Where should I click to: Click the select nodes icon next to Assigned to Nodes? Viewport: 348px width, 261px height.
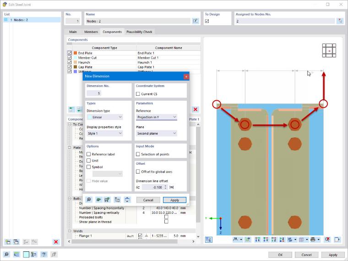[x=340, y=21]
